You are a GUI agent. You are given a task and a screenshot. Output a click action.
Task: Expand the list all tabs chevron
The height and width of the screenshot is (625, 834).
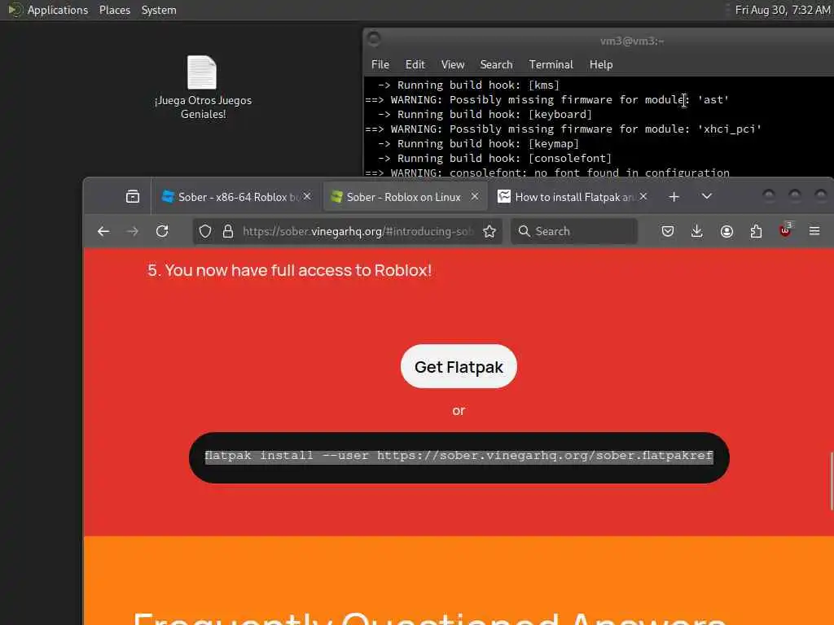coord(706,197)
